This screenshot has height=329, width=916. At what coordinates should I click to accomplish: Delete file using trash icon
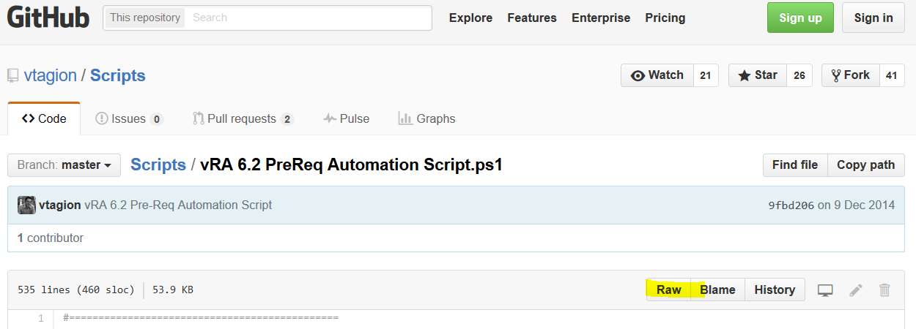[884, 290]
